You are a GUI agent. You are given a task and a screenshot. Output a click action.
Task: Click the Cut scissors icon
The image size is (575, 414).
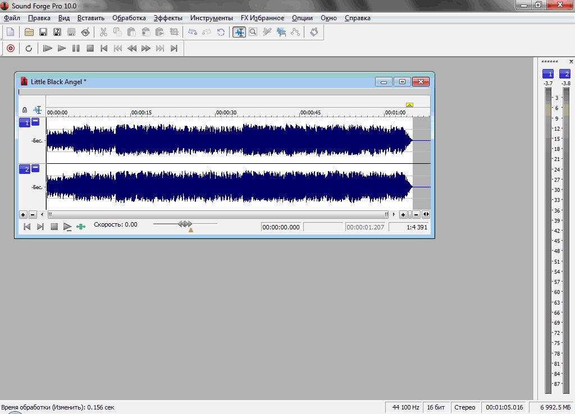[103, 32]
